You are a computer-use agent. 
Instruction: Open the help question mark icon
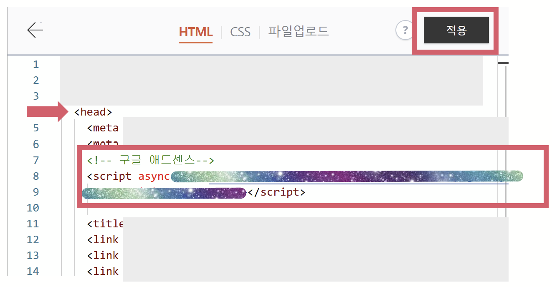[404, 30]
